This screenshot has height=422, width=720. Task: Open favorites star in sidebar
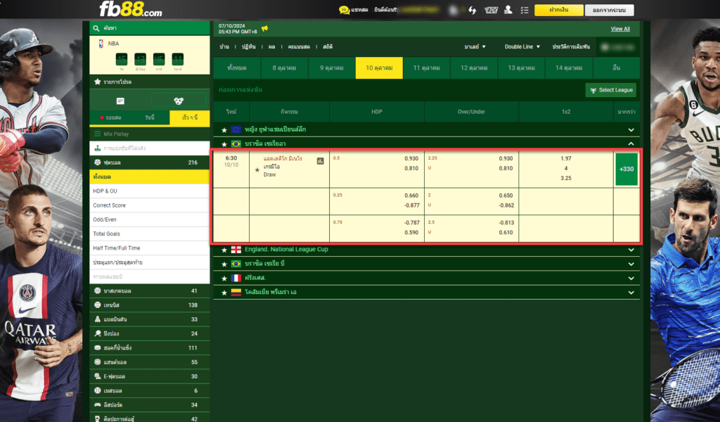pos(97,82)
